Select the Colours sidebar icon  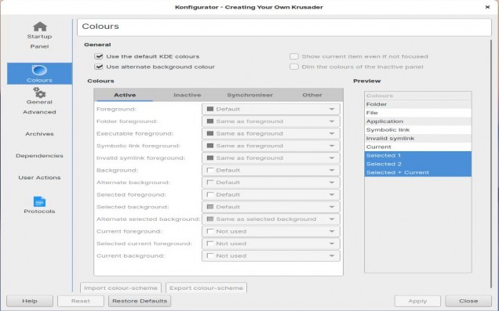[x=39, y=71]
